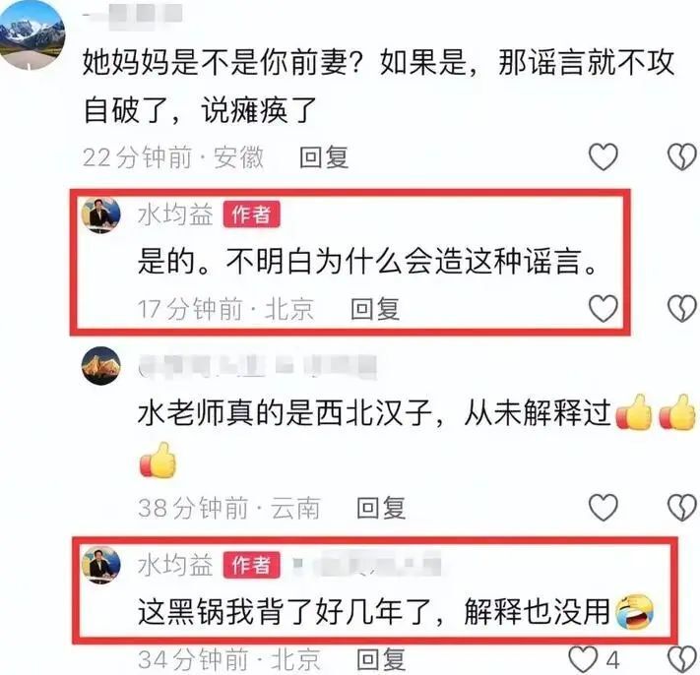
Task: Like the 38分钟前 云南 comment
Action: (x=604, y=508)
